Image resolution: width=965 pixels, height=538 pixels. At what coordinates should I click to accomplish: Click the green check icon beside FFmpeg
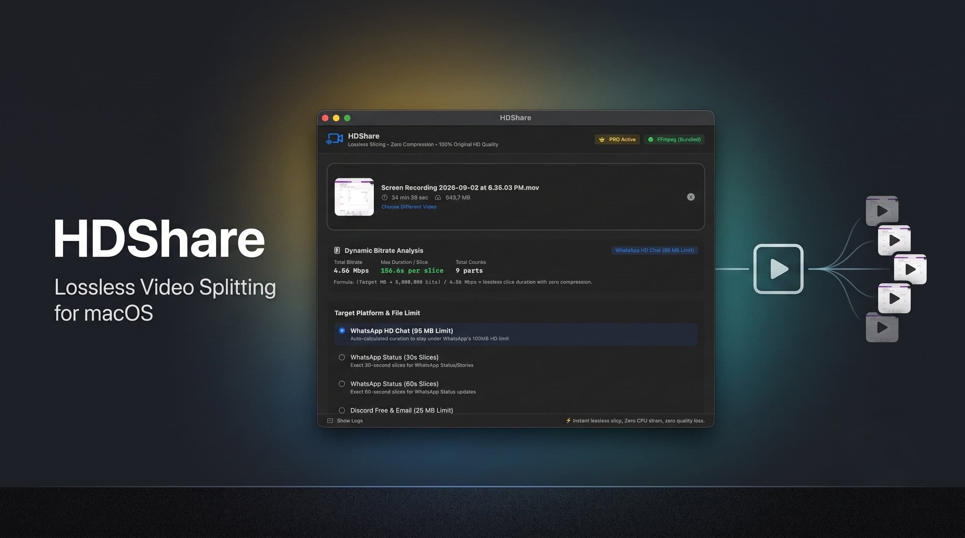coord(651,139)
